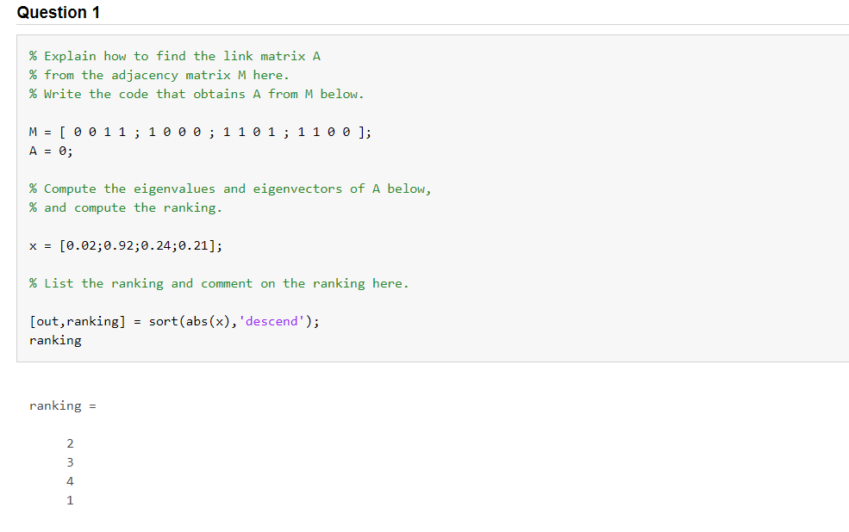Click the code line 'x = [0.02;0.92;0.24;0.21];'
The height and width of the screenshot is (532, 849).
(126, 245)
